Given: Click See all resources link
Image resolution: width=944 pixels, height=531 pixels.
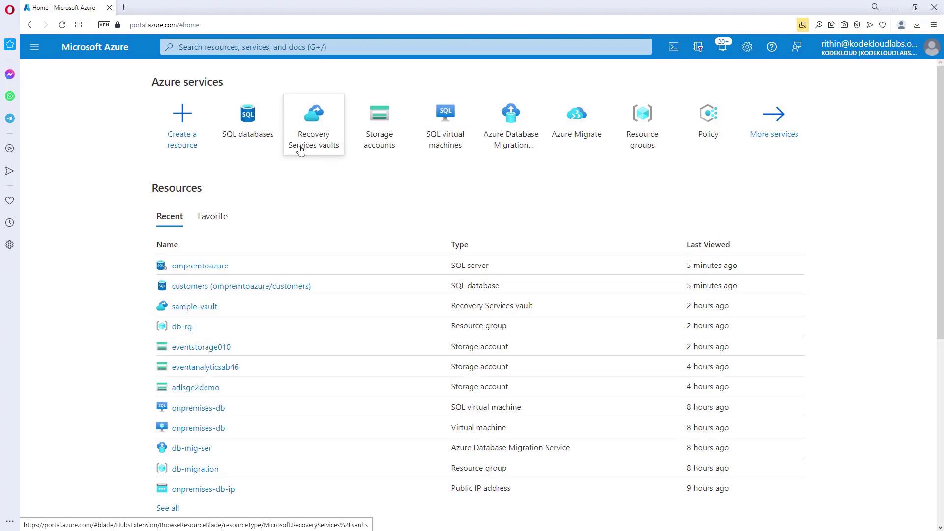Looking at the screenshot, I should [x=168, y=508].
